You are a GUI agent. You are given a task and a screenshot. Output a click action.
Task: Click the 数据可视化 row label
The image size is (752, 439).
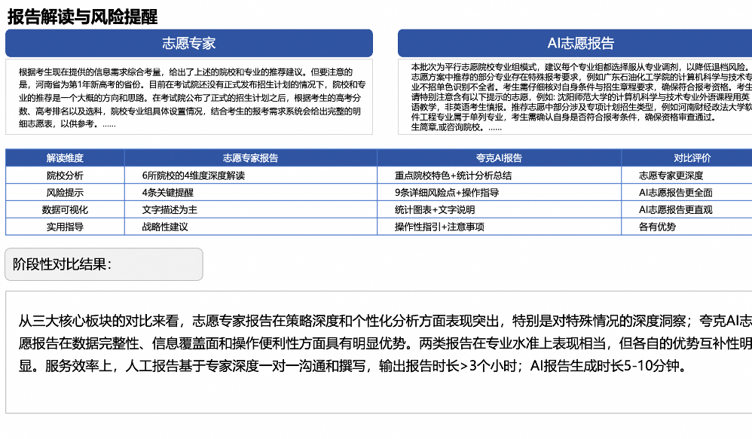[x=65, y=210]
